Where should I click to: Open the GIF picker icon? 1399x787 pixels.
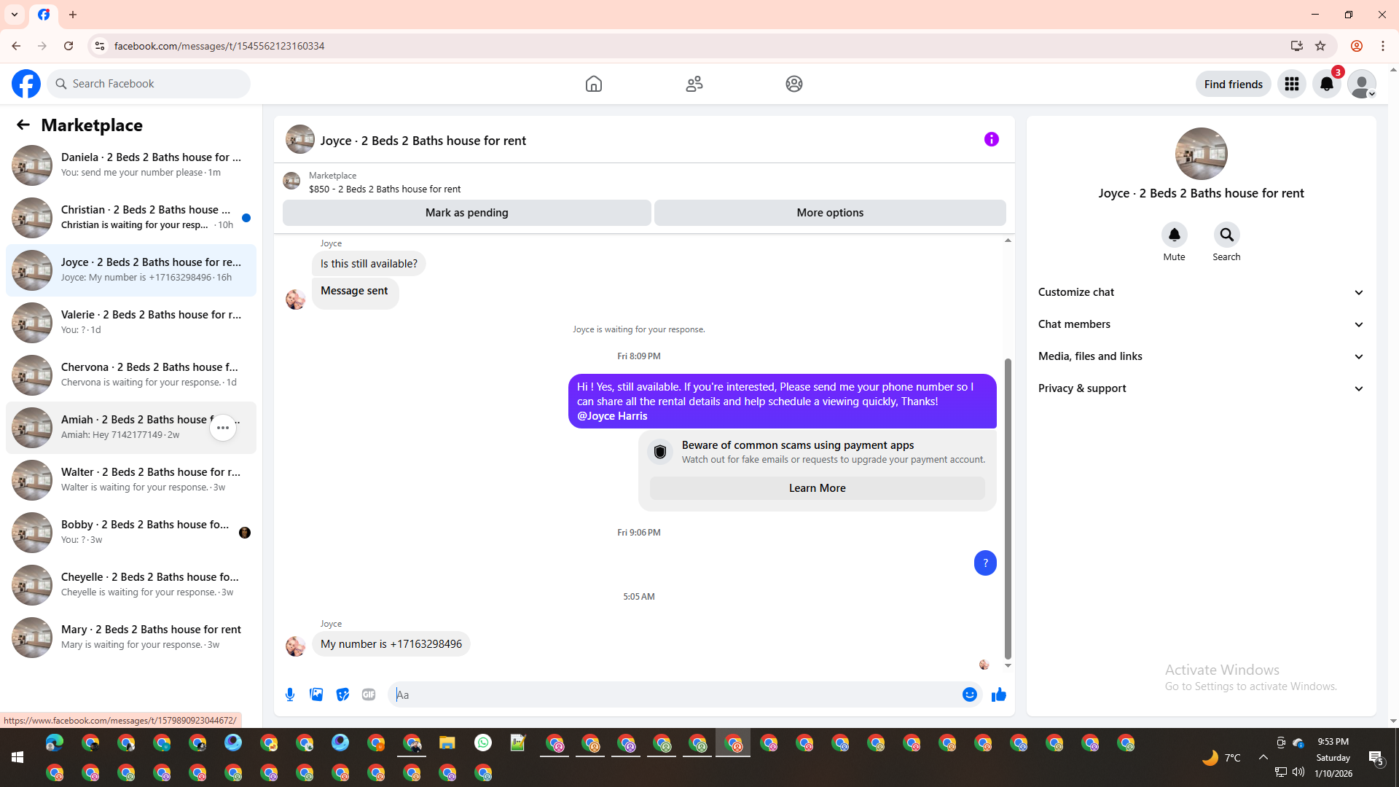point(369,694)
